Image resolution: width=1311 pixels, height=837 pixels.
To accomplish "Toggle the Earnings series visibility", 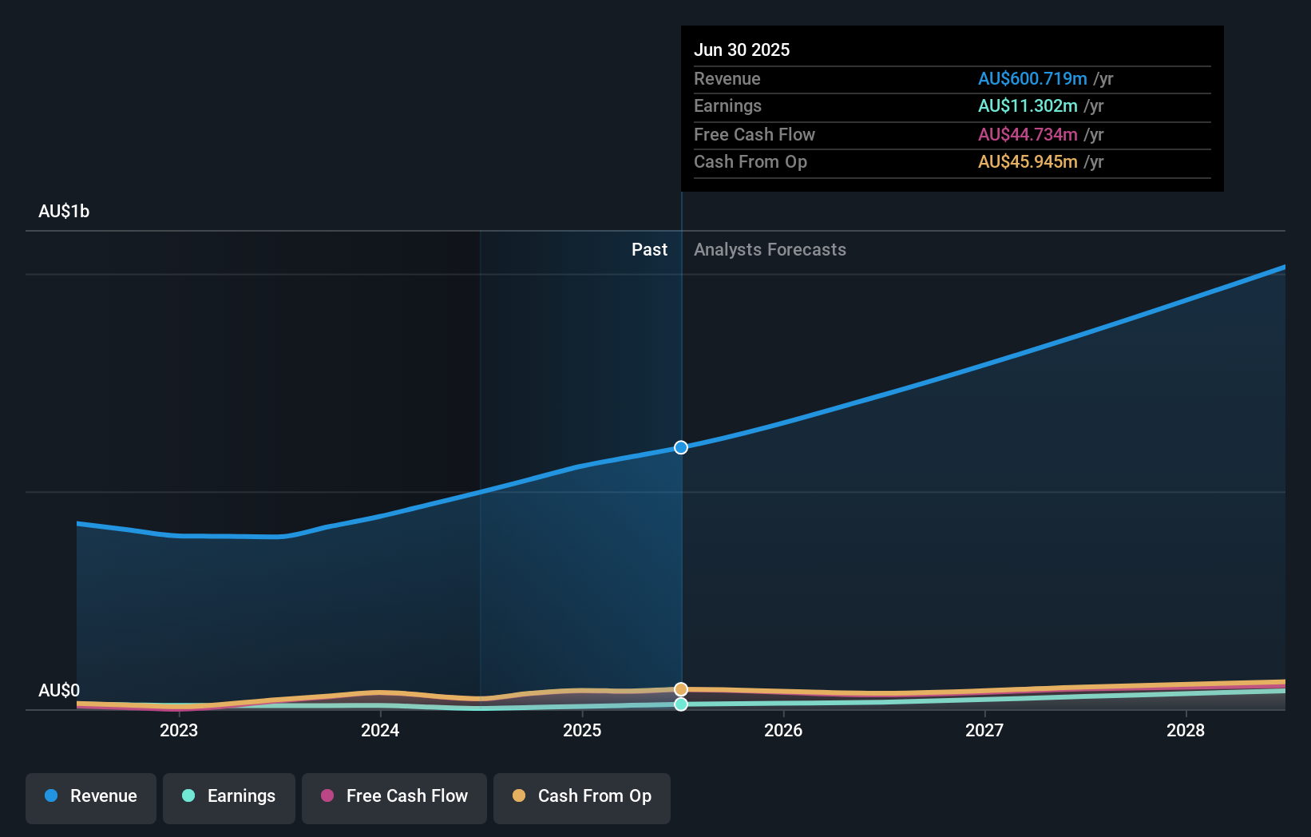I will click(x=229, y=798).
